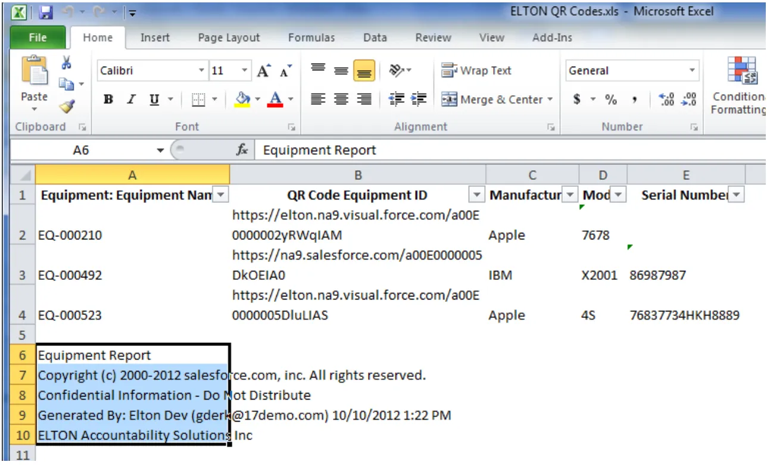The width and height of the screenshot is (767, 465).
Task: Align text left
Action: (319, 99)
